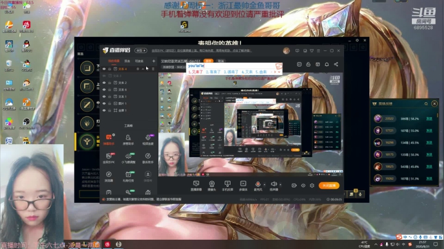Open WeGame desktop shortcut
This screenshot has width=444, height=249.
coord(184,27)
